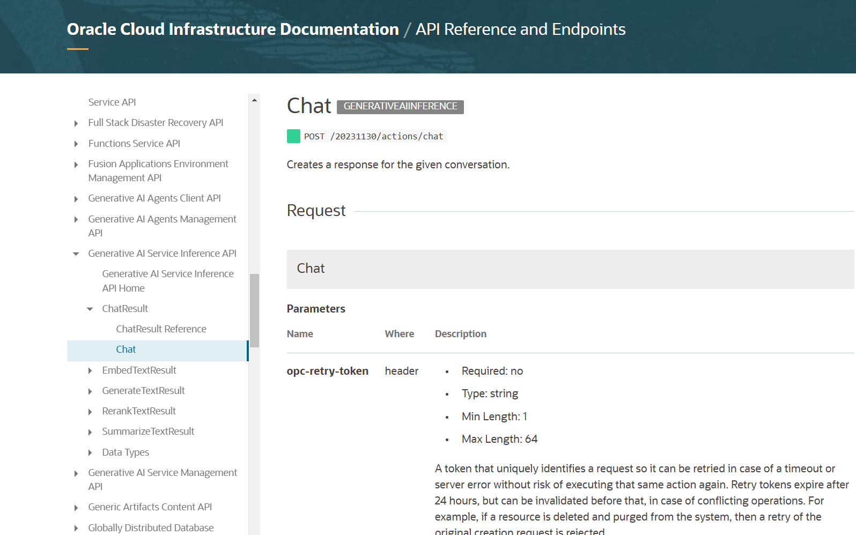Click the sidebar scroll up arrow
Screen dimensions: 856x535
click(x=254, y=100)
